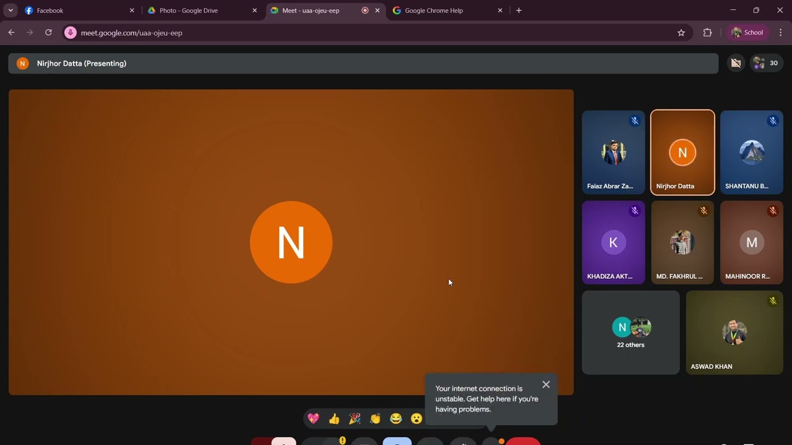Click the muted mic icon on MAHINOOR tile
This screenshot has height=445, width=792.
tap(773, 211)
